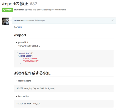Click the 'jsonを返す' bullet item
Screen dimensions: 118x111
[23, 42]
